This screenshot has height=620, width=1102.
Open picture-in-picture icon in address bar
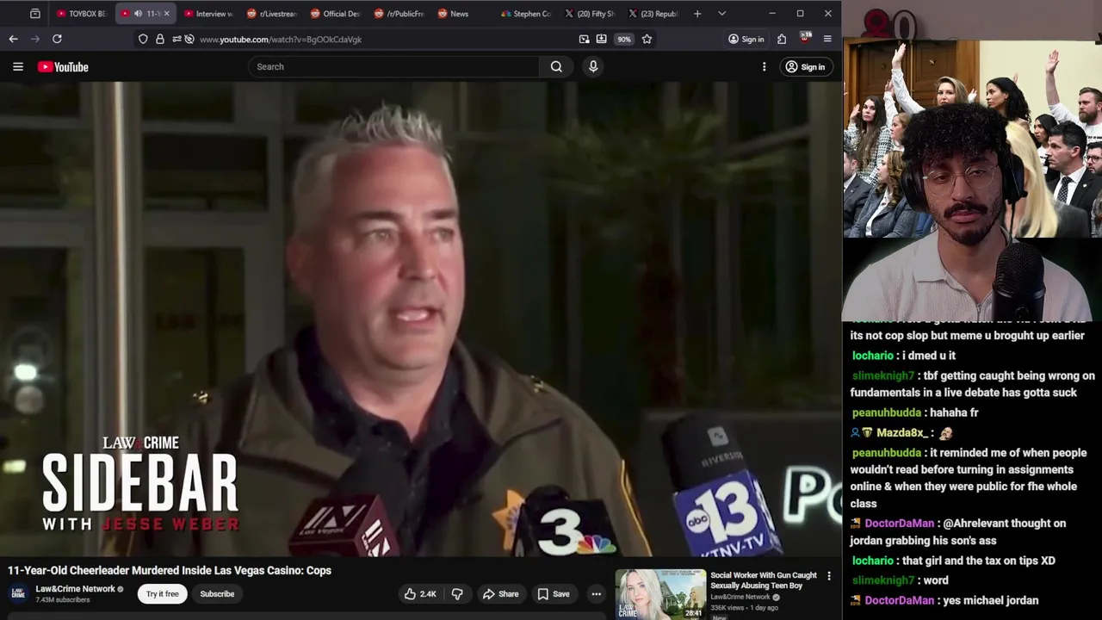tap(584, 39)
